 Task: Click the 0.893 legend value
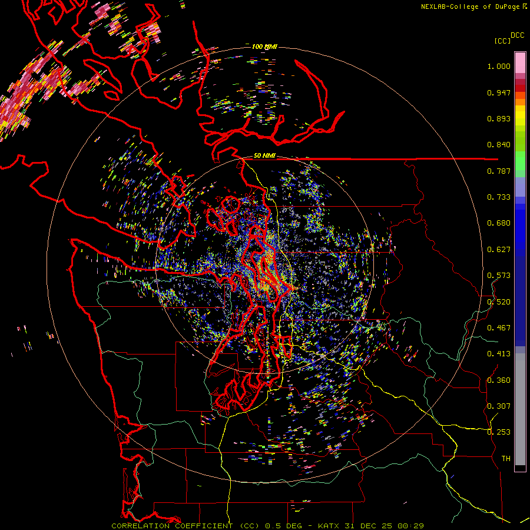[499, 118]
